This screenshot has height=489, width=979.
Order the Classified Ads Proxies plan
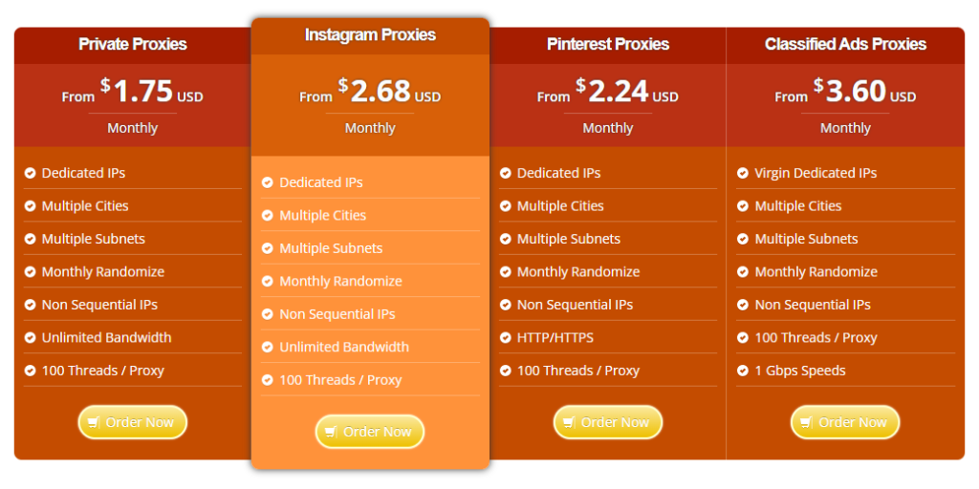pos(845,422)
